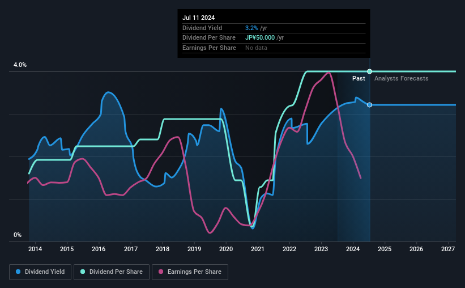Click the 2024 x-axis year label

353,249
